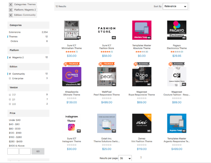211x163 pixels.
Task: Open the Instagram Theme thumbnail
Action: point(72,123)
